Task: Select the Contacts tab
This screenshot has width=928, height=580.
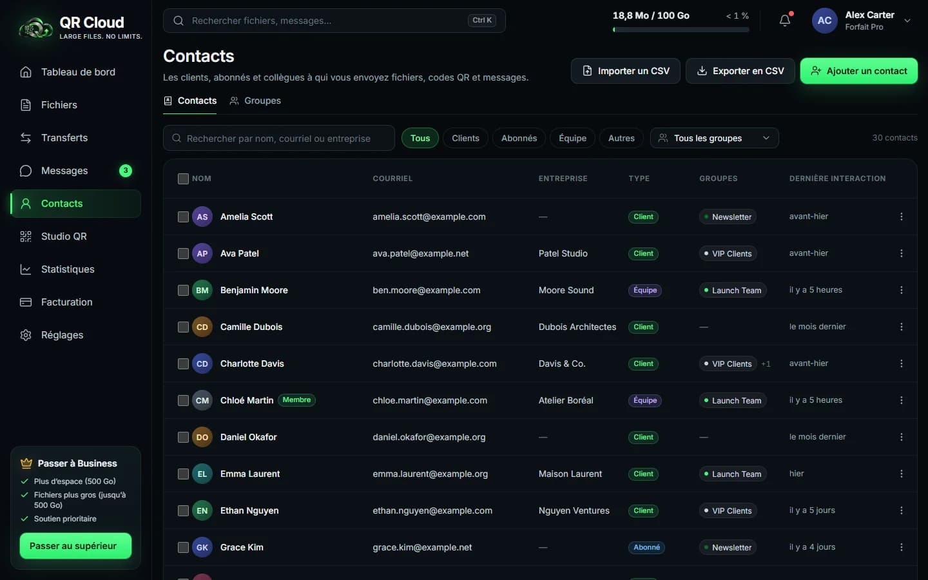Action: pos(190,101)
